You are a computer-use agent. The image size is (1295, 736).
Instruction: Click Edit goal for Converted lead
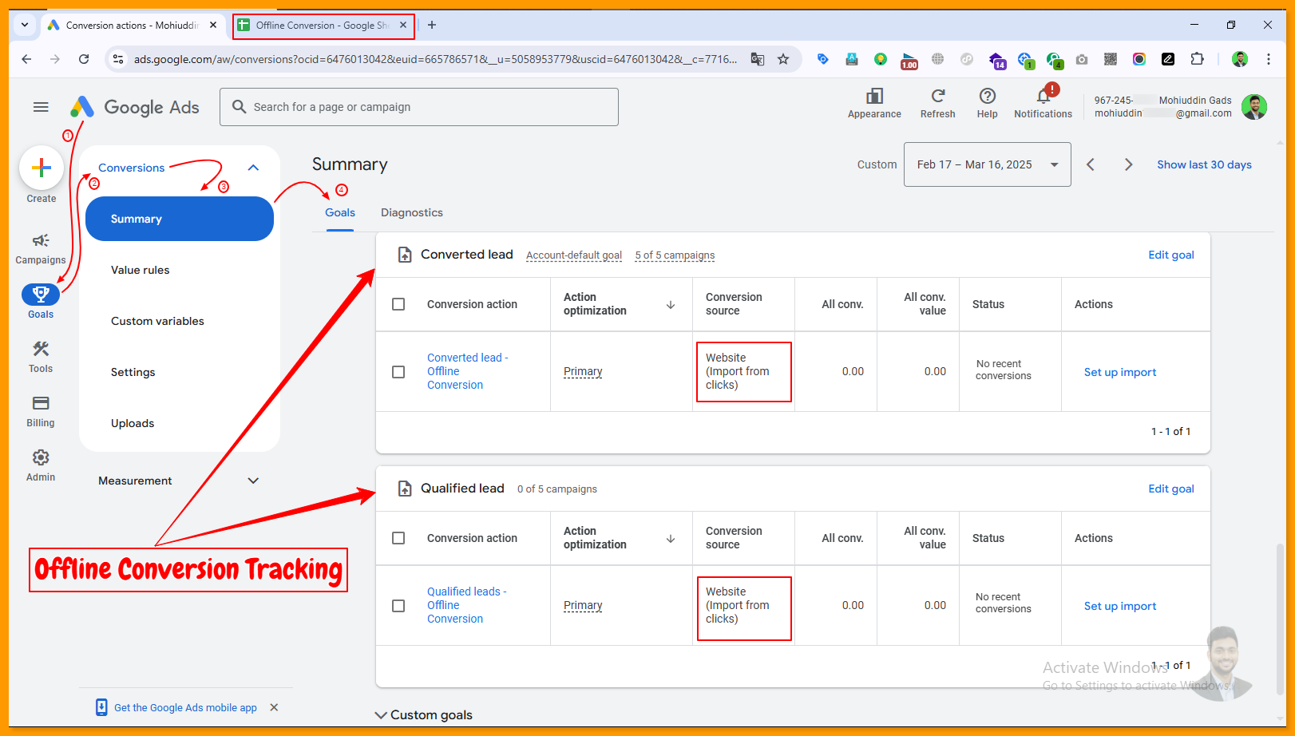tap(1170, 255)
